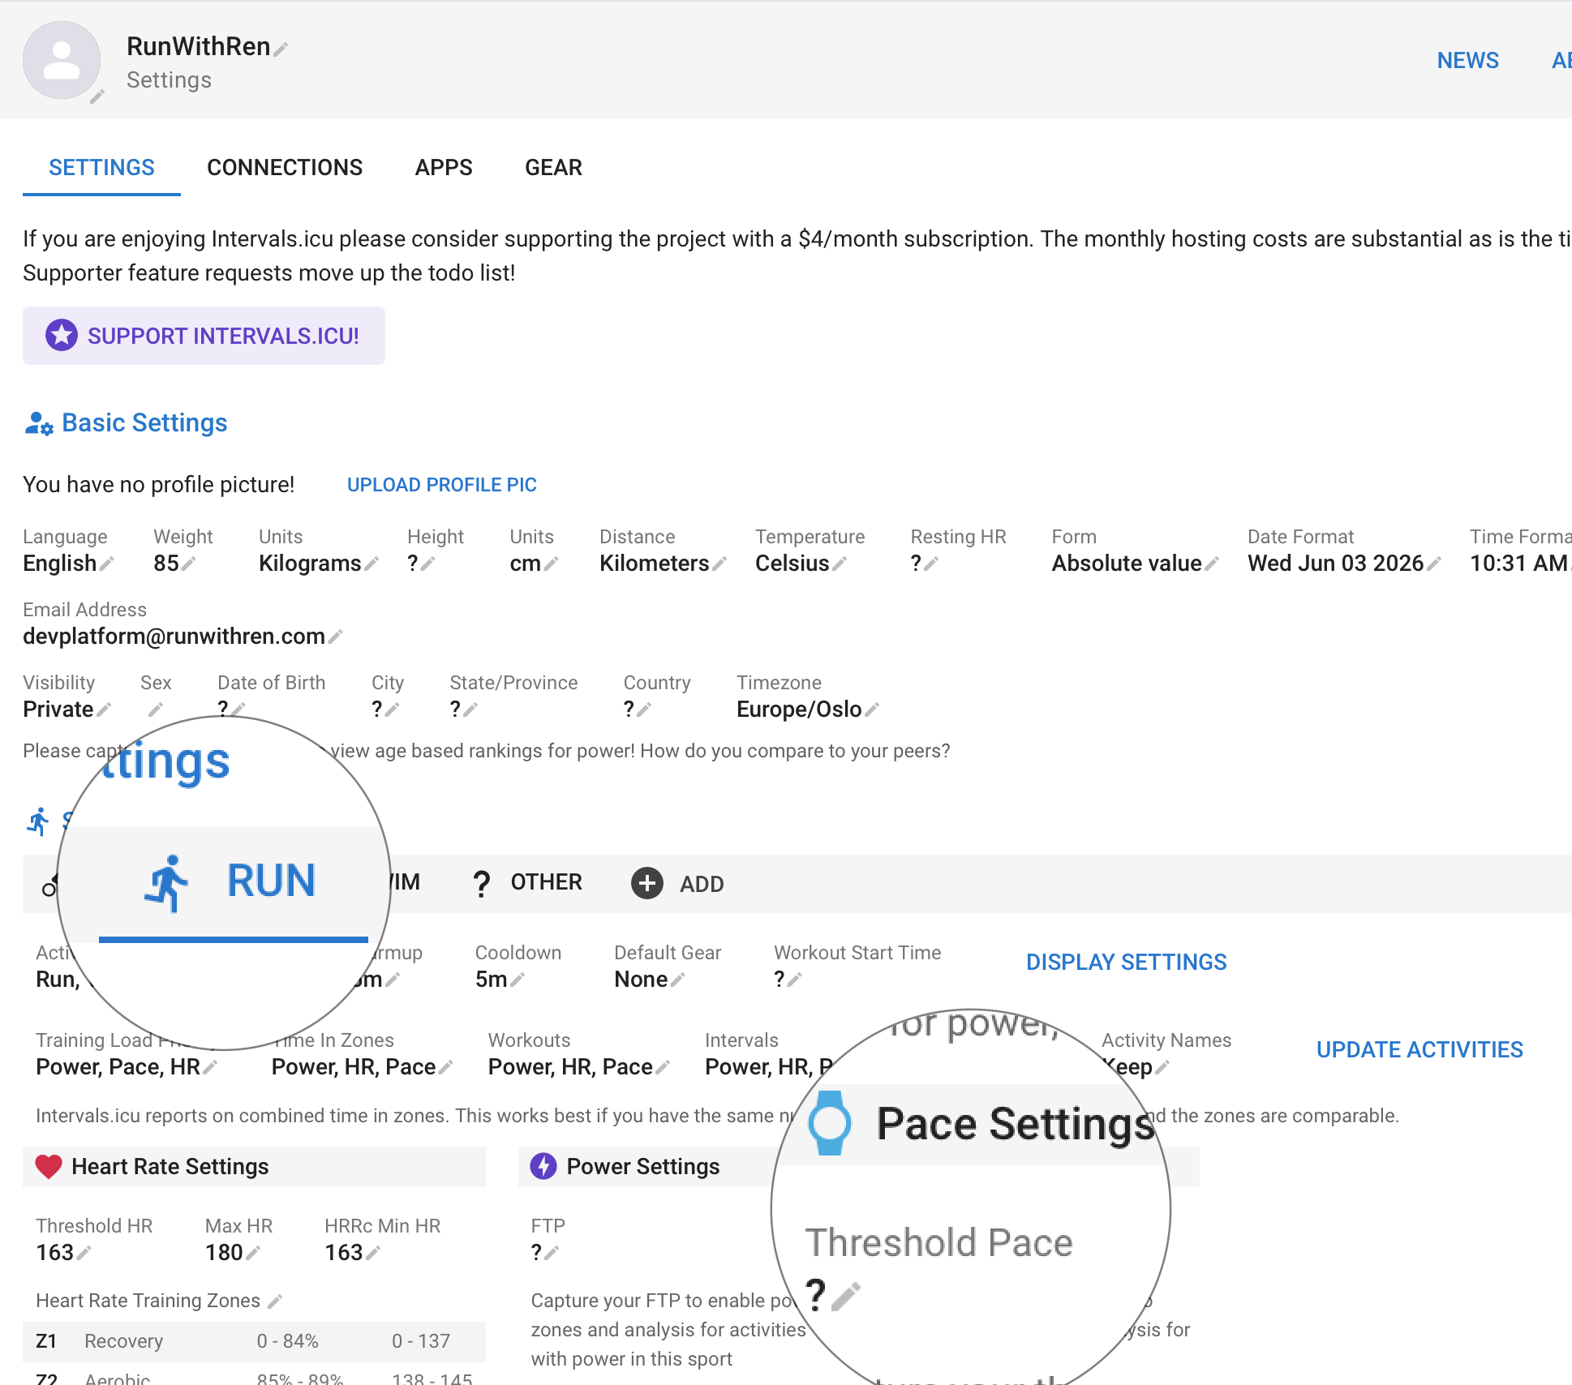Edit the Height value pencil

point(428,564)
